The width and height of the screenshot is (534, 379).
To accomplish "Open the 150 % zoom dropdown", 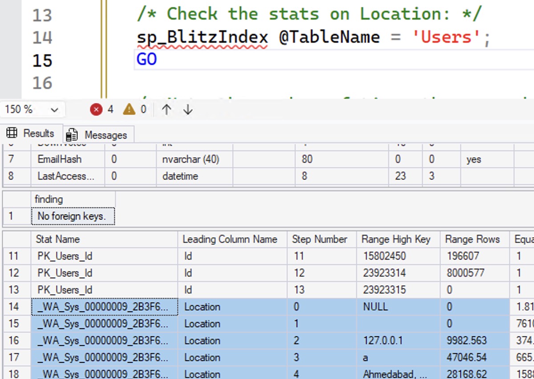I will (x=54, y=110).
